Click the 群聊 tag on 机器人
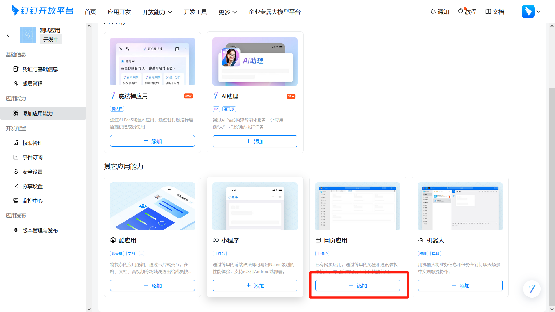This screenshot has height=312, width=555. [x=423, y=254]
